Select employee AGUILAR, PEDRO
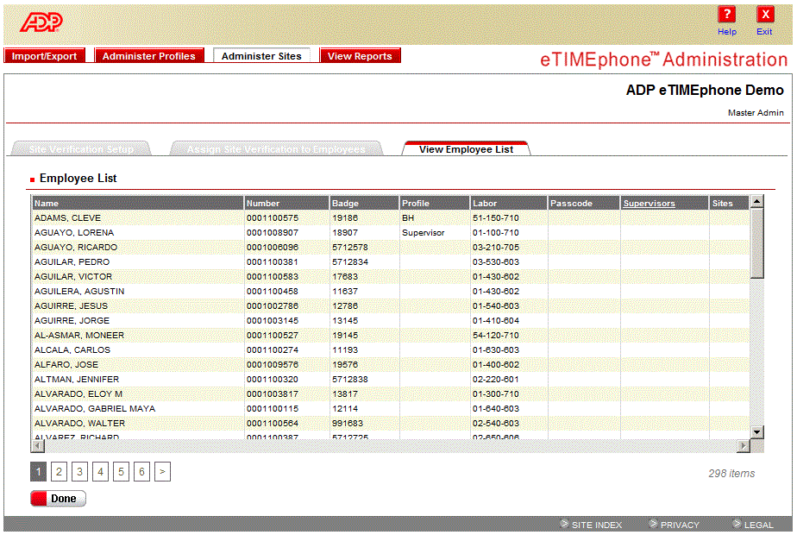The width and height of the screenshot is (797, 535). (x=72, y=262)
